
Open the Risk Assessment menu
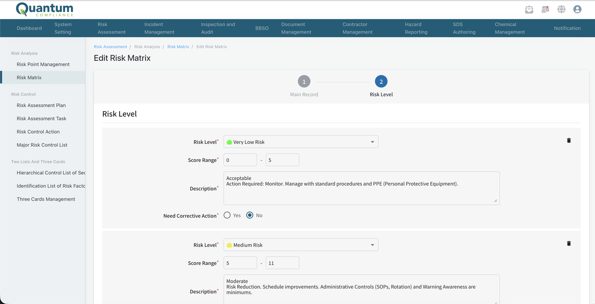click(x=112, y=28)
